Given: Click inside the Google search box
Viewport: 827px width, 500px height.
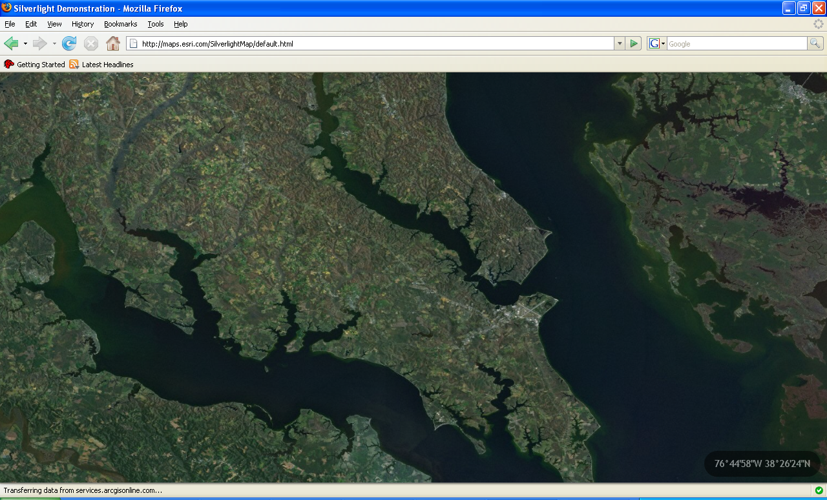Looking at the screenshot, I should pyautogui.click(x=737, y=44).
